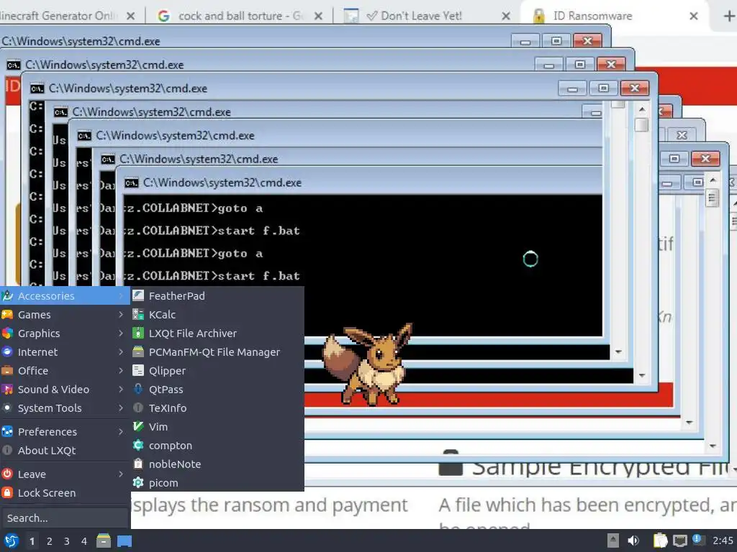Open Sound & Video category
737x552 pixels.
[65, 389]
